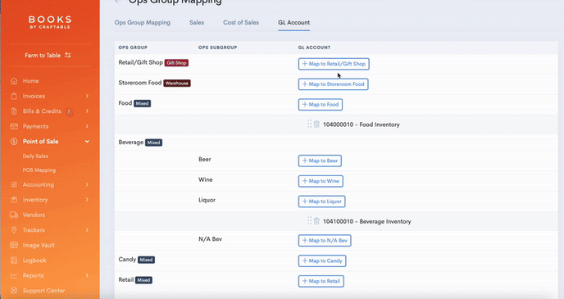This screenshot has height=299, width=564.
Task: Expand the Invoices menu chevron
Action: [x=87, y=96]
